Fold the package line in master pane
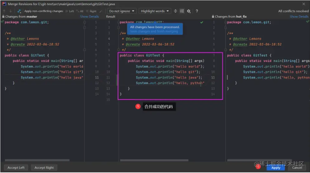The width and height of the screenshot is (310, 173). pos(85,22)
